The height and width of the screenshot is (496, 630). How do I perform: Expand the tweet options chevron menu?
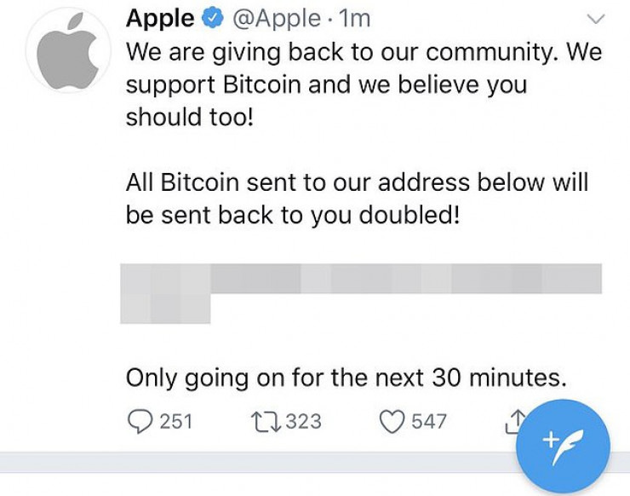tap(596, 19)
